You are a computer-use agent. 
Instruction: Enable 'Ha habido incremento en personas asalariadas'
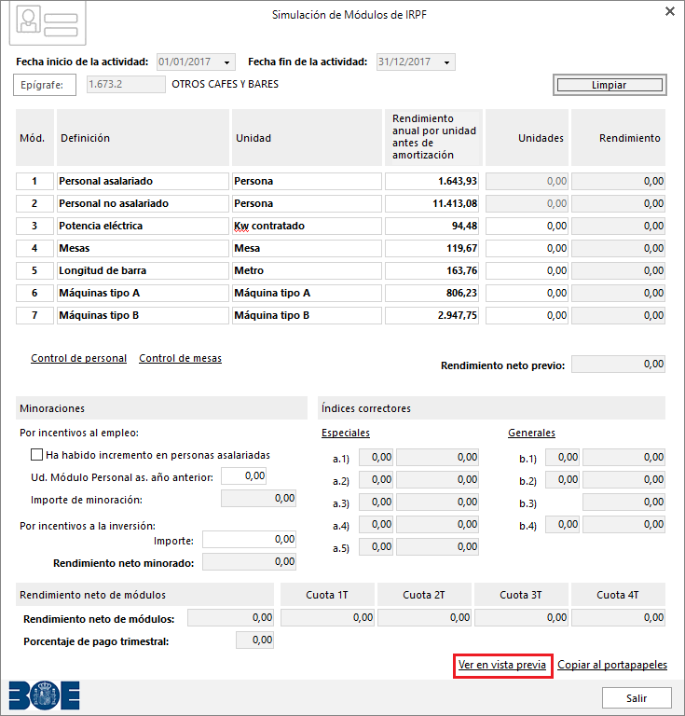pos(37,455)
